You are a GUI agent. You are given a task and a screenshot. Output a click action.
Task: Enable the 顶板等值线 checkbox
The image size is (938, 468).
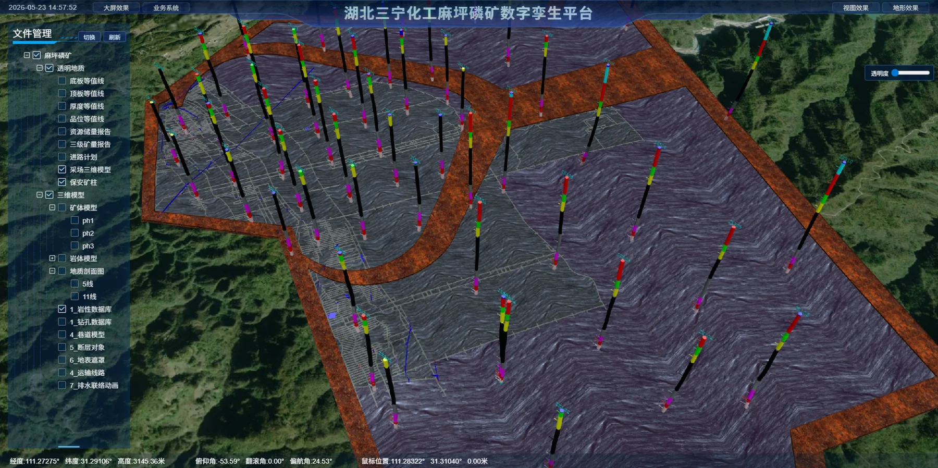(62, 93)
